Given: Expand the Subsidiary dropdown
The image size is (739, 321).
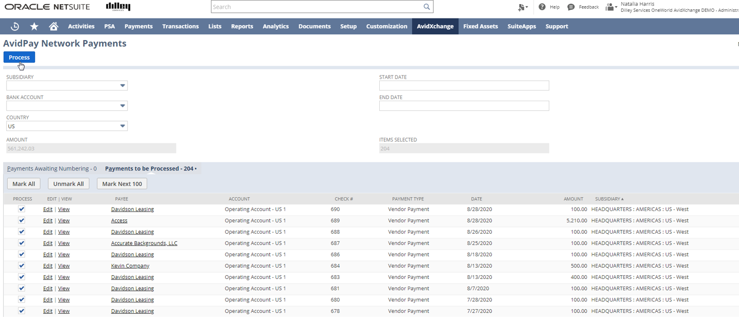Looking at the screenshot, I should 122,86.
